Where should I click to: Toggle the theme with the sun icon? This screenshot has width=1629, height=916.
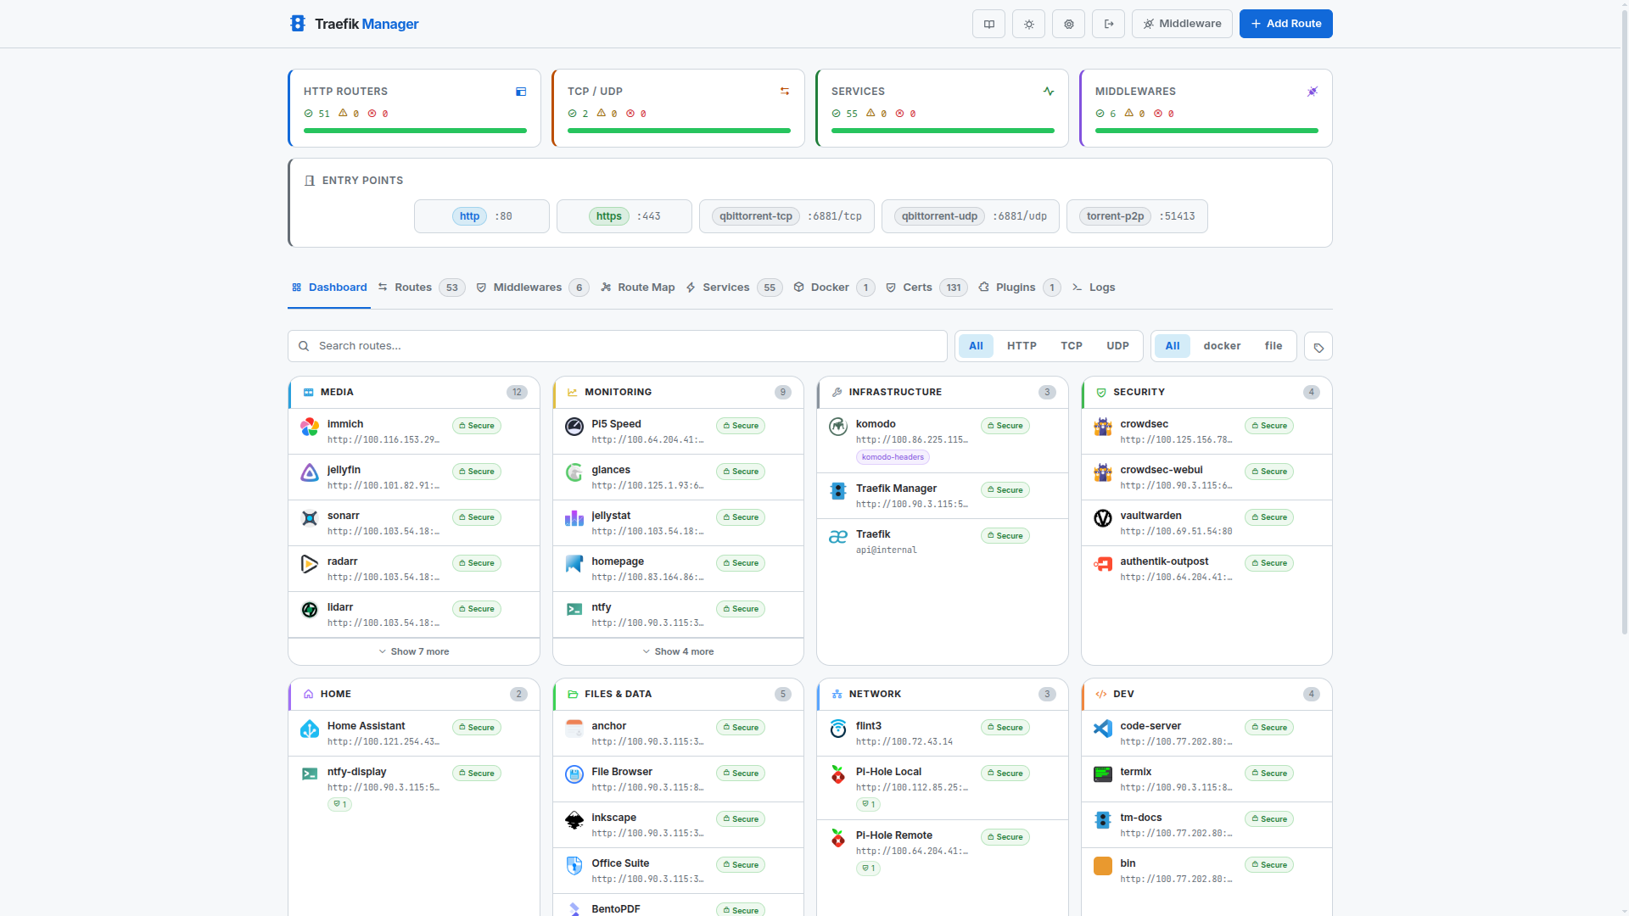click(x=1028, y=24)
